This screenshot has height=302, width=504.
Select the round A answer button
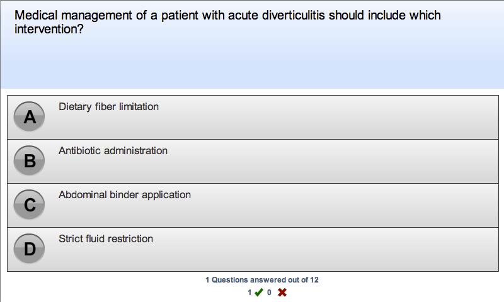point(30,117)
